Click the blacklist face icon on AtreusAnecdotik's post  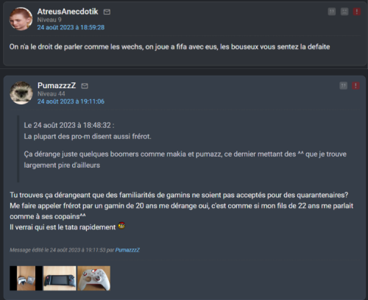click(344, 12)
